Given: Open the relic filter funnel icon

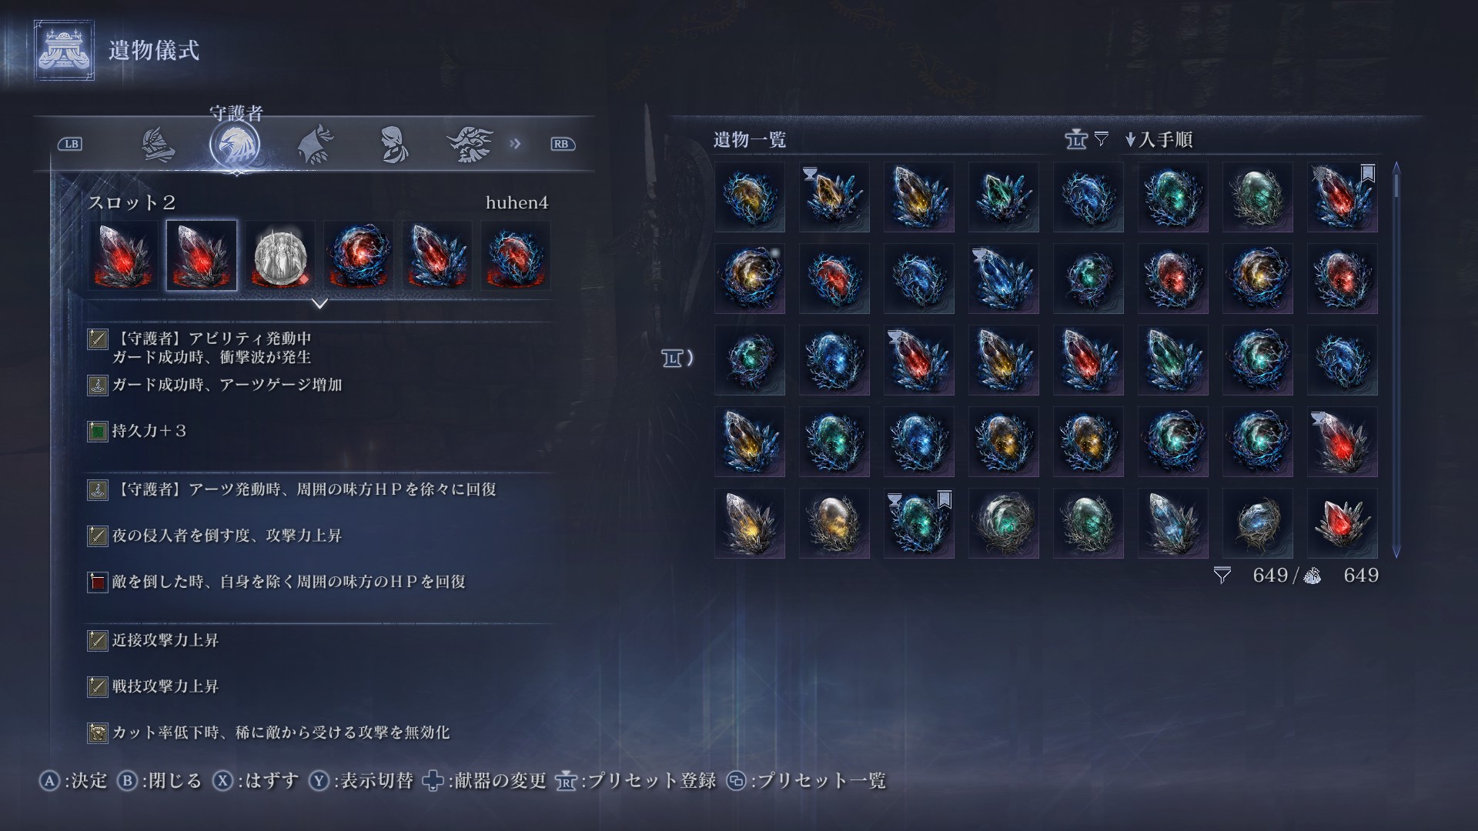Looking at the screenshot, I should 1101,138.
